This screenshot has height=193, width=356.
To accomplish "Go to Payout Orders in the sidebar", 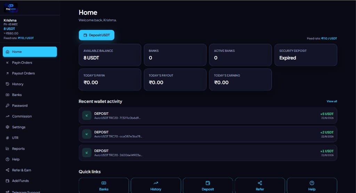I will coord(30,73).
